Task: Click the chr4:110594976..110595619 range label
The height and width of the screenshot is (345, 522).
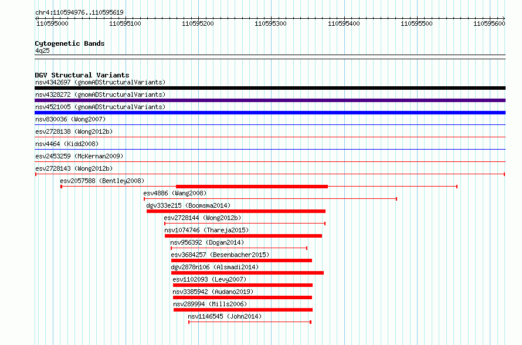Action: coord(79,12)
